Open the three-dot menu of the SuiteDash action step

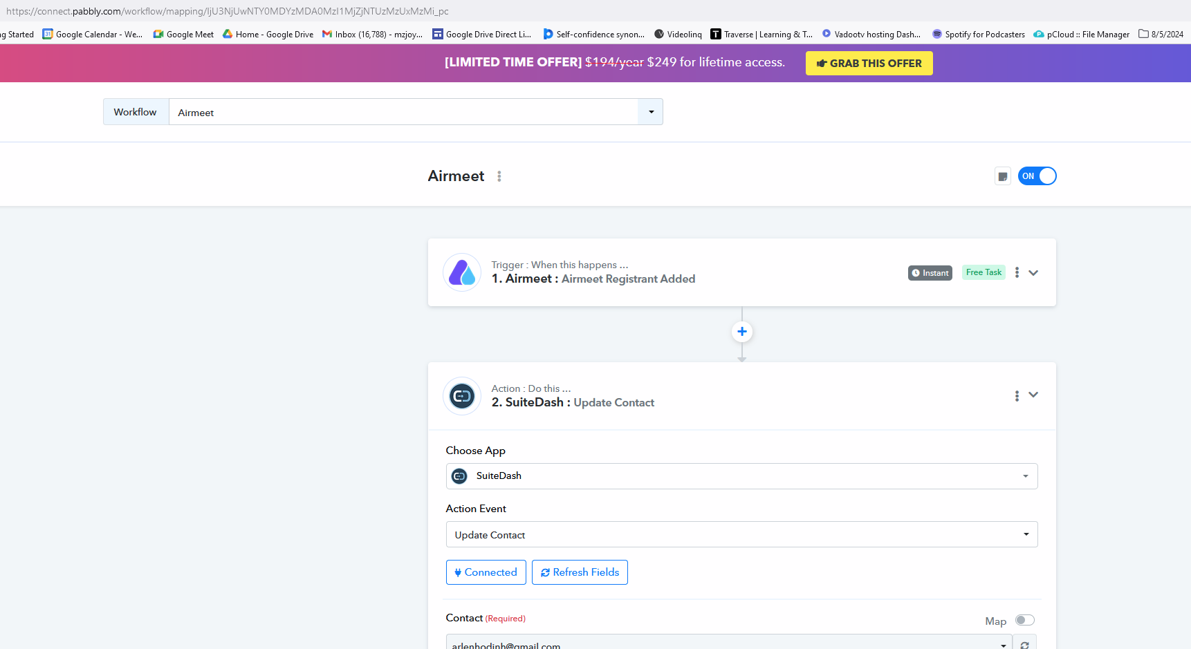click(1017, 396)
